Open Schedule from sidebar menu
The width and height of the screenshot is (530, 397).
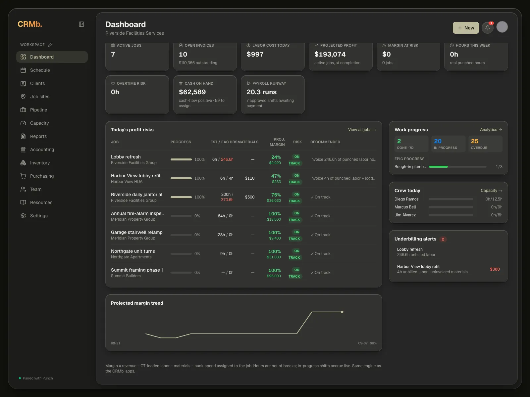point(52,70)
